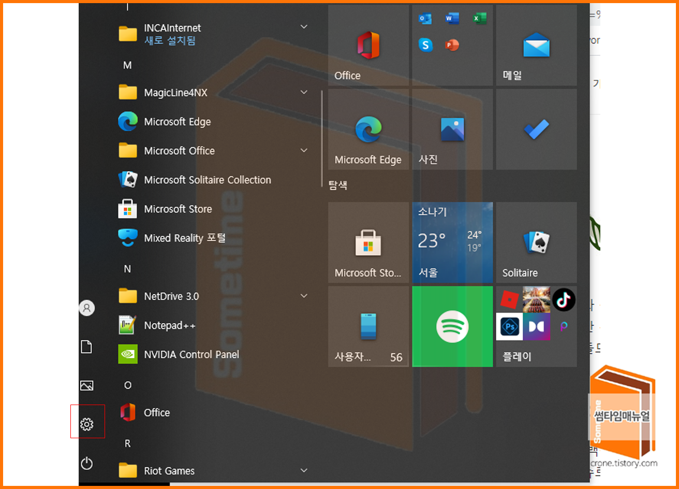Open Documents from the Start sidebar
Screen dimensions: 679x489
pyautogui.click(x=86, y=347)
